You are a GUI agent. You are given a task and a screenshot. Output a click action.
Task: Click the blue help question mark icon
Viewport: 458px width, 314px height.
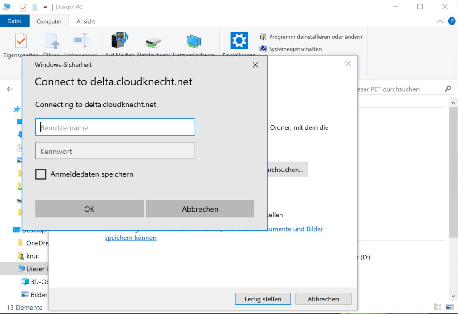(x=452, y=21)
